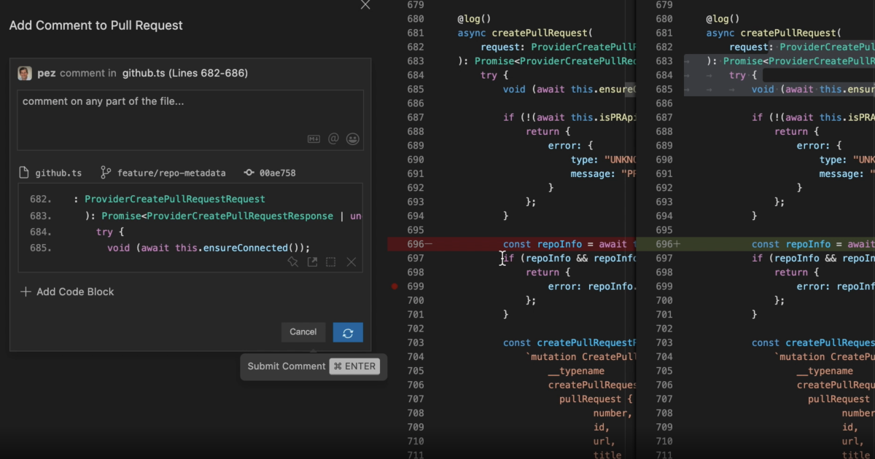
Task: Insert an @ mention in the comment
Action: pos(333,138)
